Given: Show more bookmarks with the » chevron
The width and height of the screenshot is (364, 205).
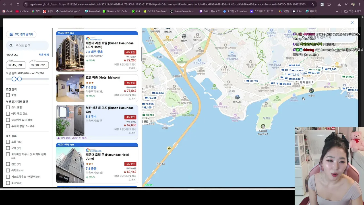Looking at the screenshot, I should [337, 11].
